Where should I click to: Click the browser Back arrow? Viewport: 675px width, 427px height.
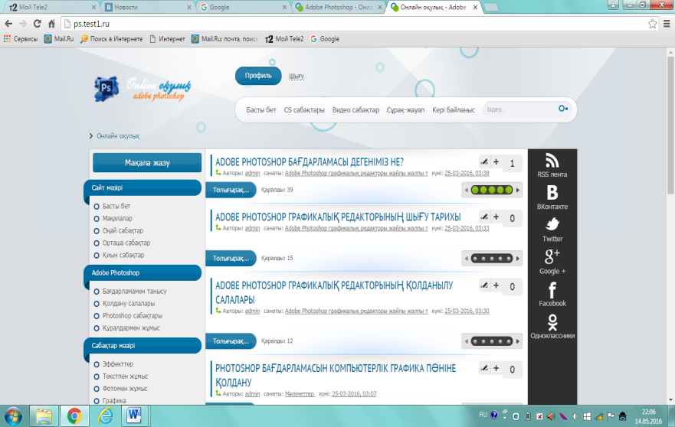[8, 24]
